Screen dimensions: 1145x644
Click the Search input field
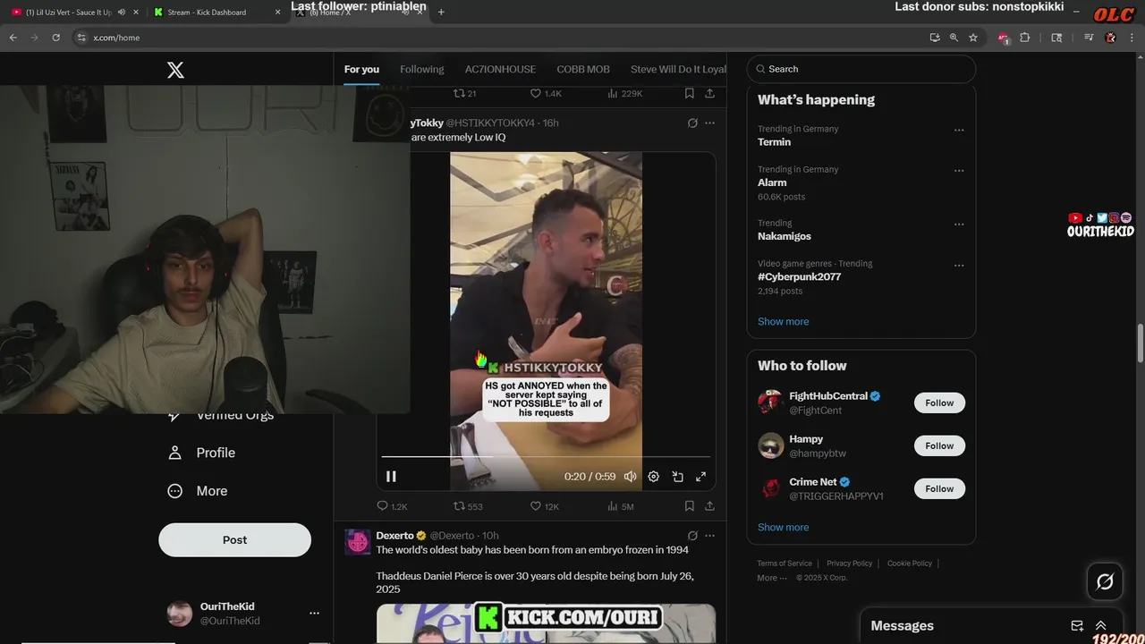861,69
